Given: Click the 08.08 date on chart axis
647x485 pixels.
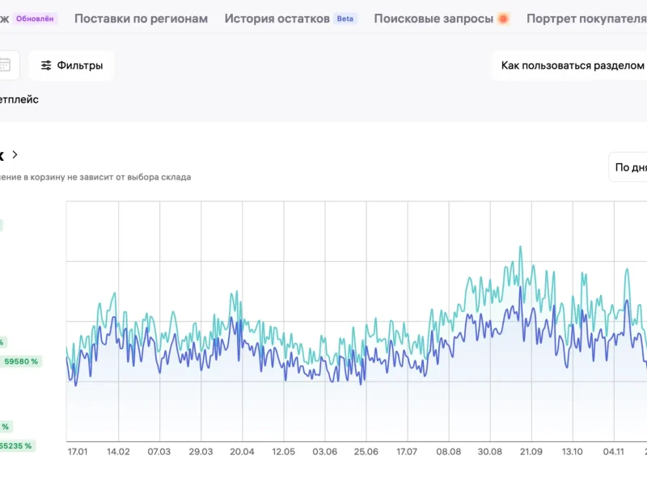Looking at the screenshot, I should (448, 452).
